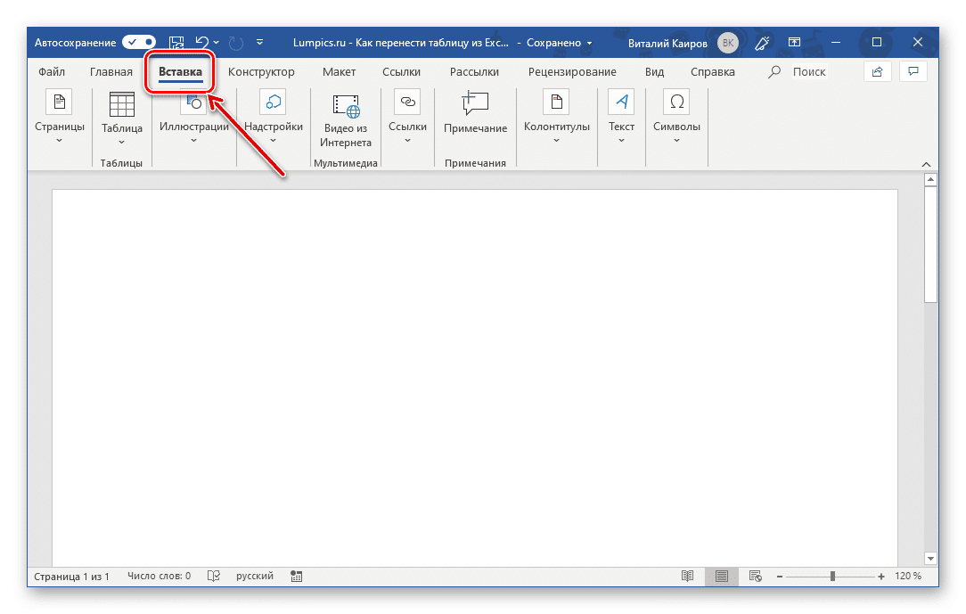Switch to read mode in status bar
The width and height of the screenshot is (966, 614).
tap(686, 577)
